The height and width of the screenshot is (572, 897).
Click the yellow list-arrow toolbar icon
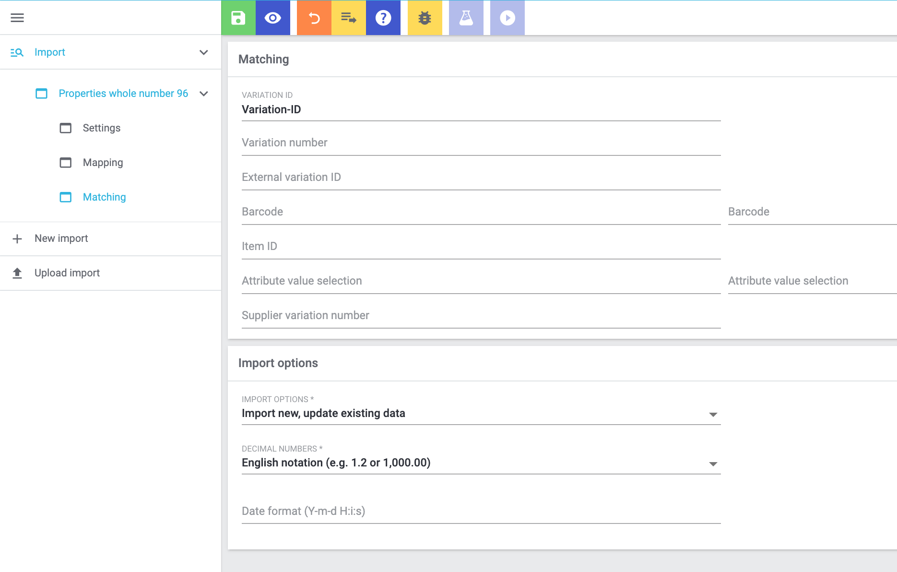point(349,18)
